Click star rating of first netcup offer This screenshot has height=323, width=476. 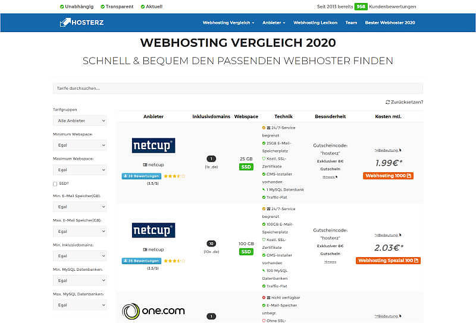(175, 176)
